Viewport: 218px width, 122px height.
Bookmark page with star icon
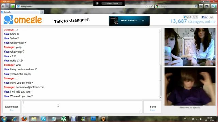click(146, 6)
